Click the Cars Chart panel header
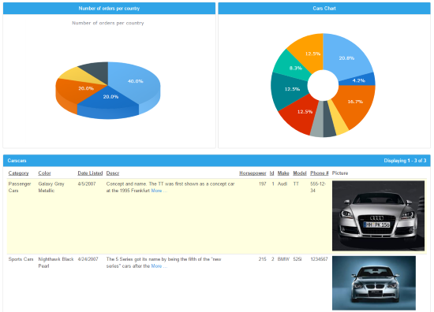The height and width of the screenshot is (312, 434). [324, 9]
